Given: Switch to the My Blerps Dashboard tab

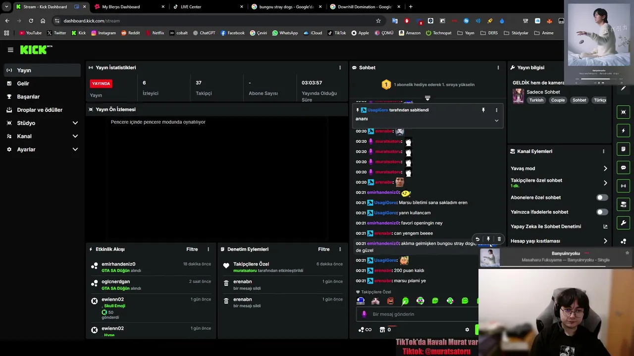Looking at the screenshot, I should point(129,7).
